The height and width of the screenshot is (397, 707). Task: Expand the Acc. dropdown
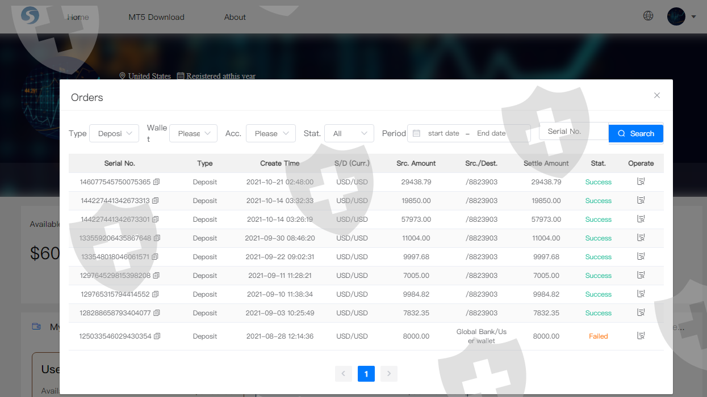(x=270, y=133)
